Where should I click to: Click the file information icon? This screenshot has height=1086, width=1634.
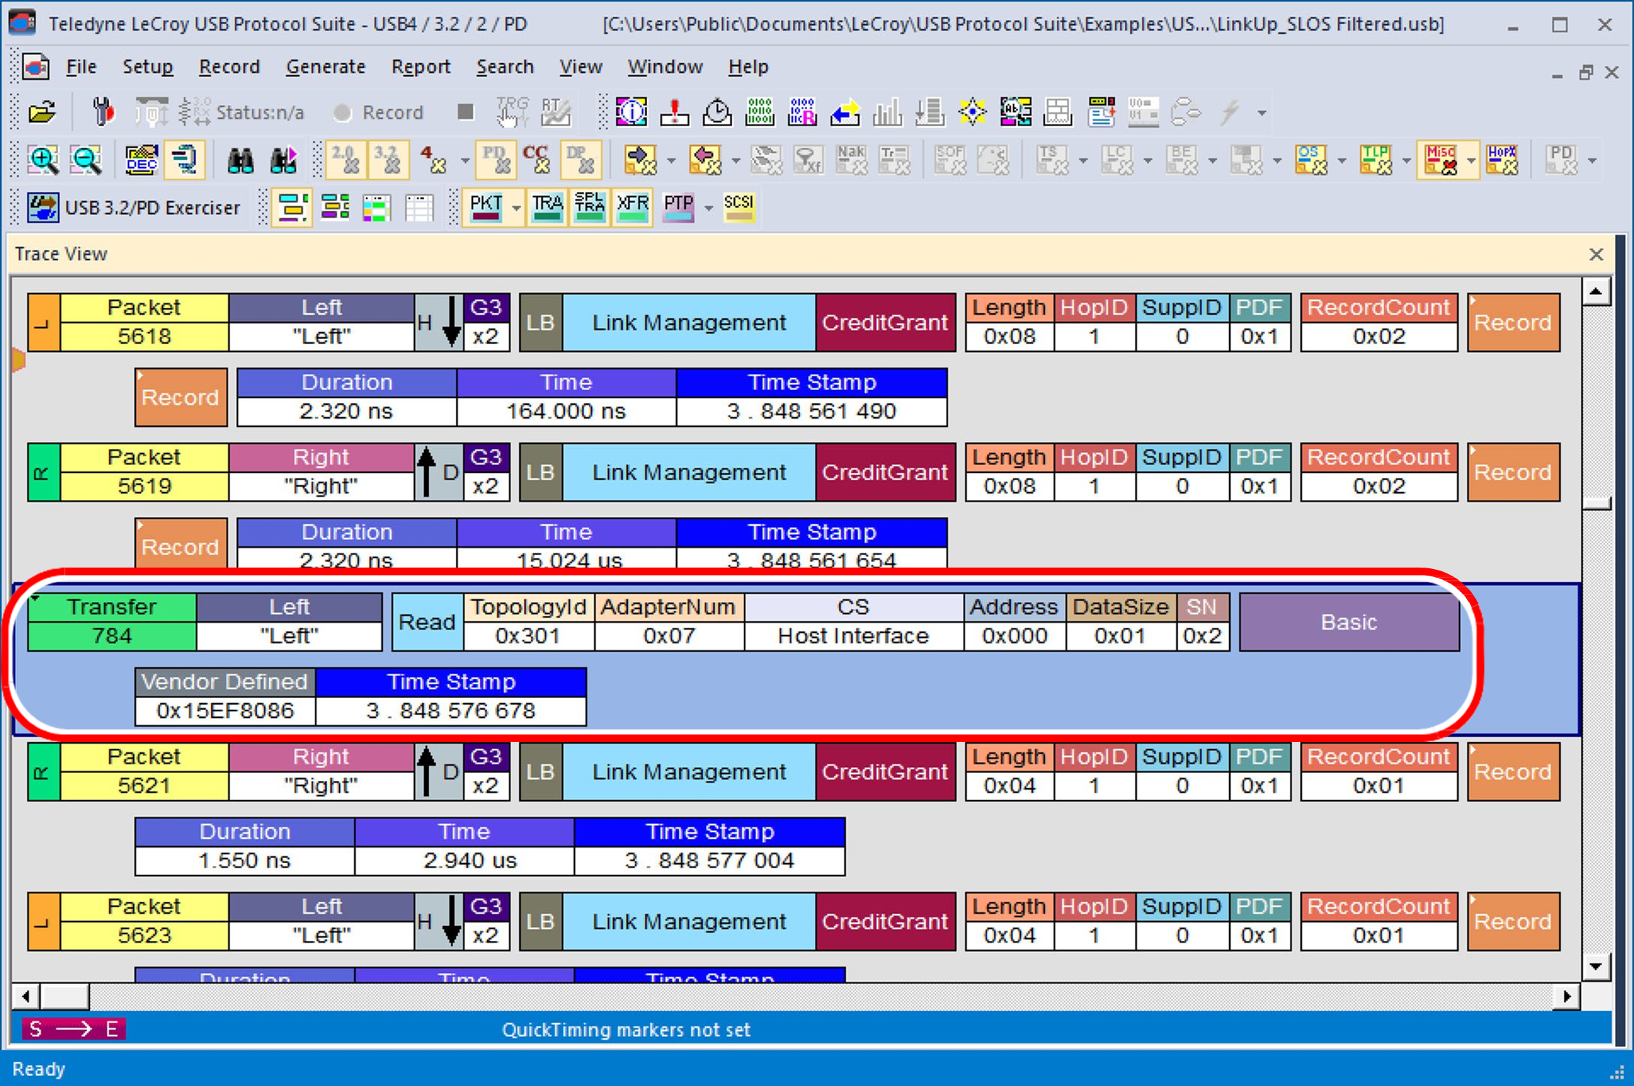click(x=631, y=112)
